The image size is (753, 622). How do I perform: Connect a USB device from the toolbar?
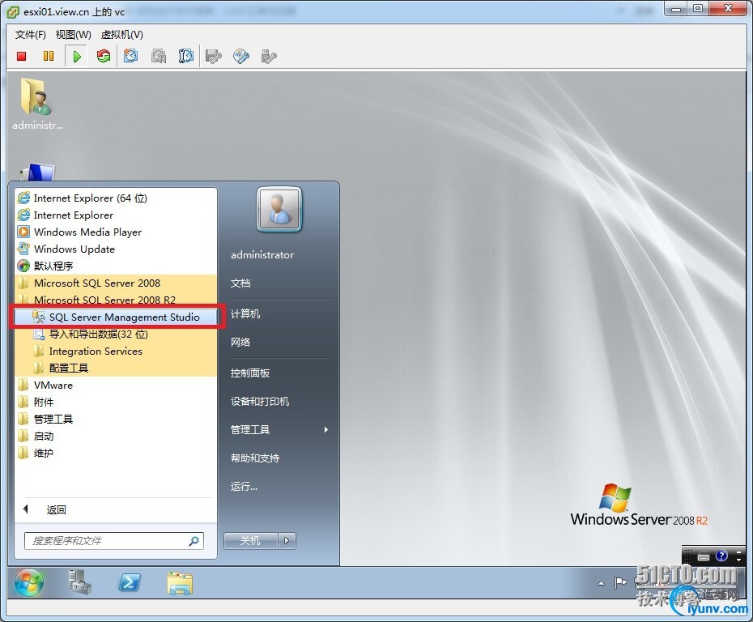(x=269, y=56)
